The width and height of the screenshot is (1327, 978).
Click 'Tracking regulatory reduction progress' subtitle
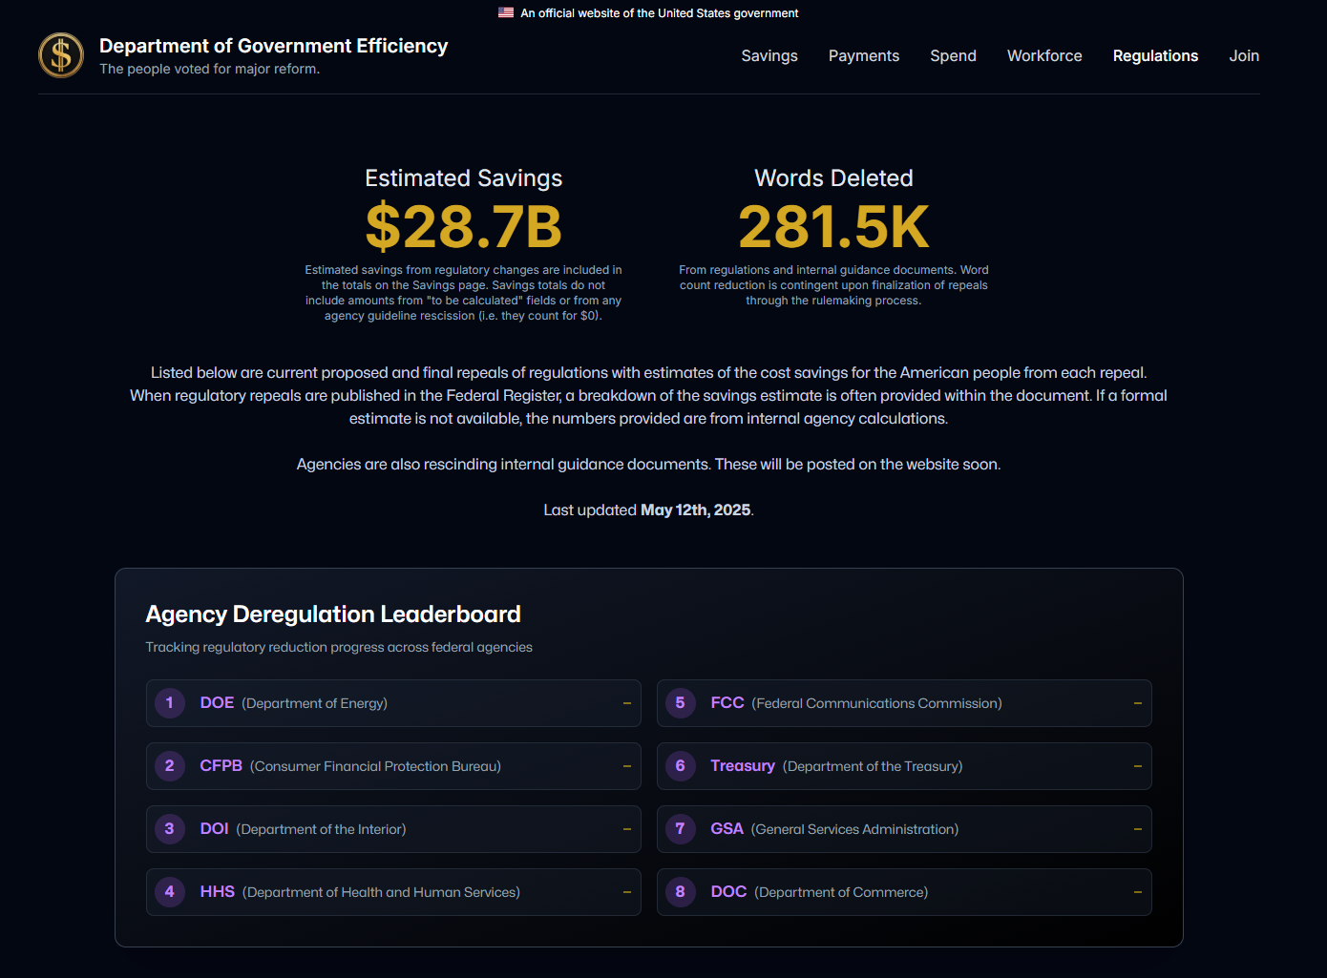339,647
